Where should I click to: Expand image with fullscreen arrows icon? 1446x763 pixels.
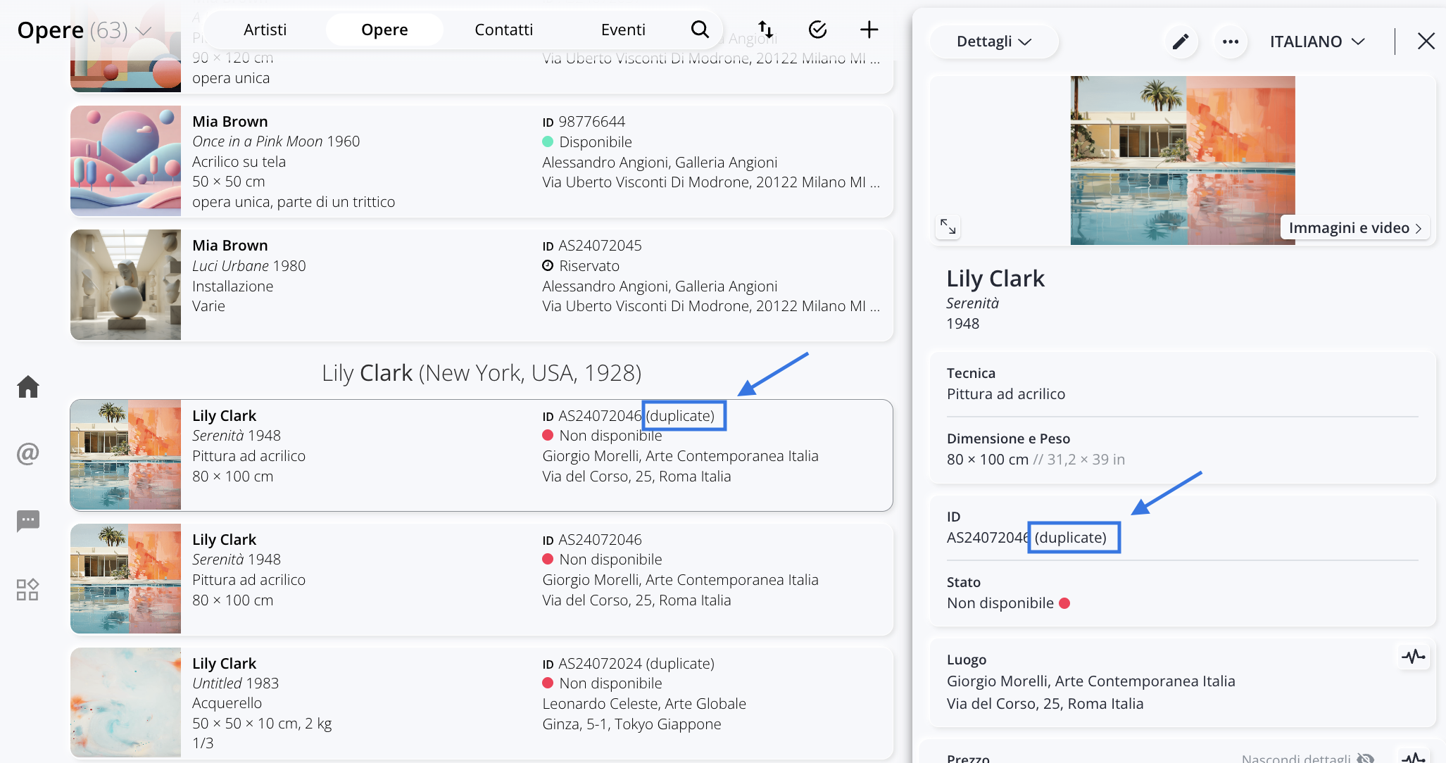pyautogui.click(x=948, y=227)
